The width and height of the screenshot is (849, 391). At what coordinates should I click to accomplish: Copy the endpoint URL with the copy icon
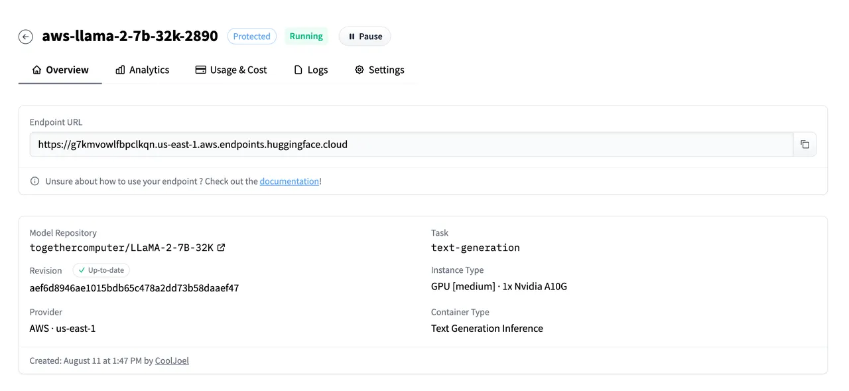pos(805,144)
